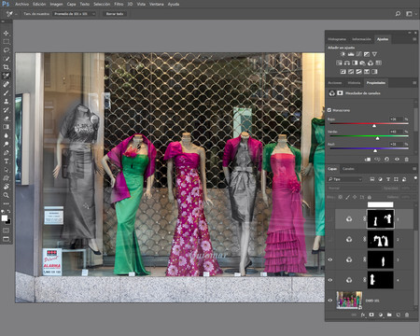420x336 pixels.
Task: Select the Brush tool
Action: pos(6,92)
